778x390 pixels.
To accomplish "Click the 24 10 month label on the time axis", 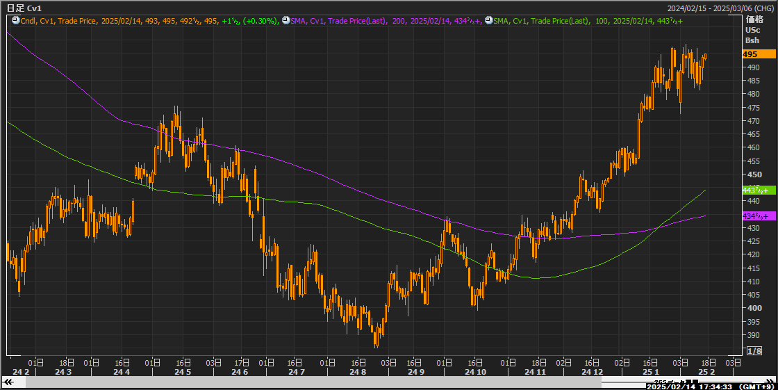I will pos(475,372).
